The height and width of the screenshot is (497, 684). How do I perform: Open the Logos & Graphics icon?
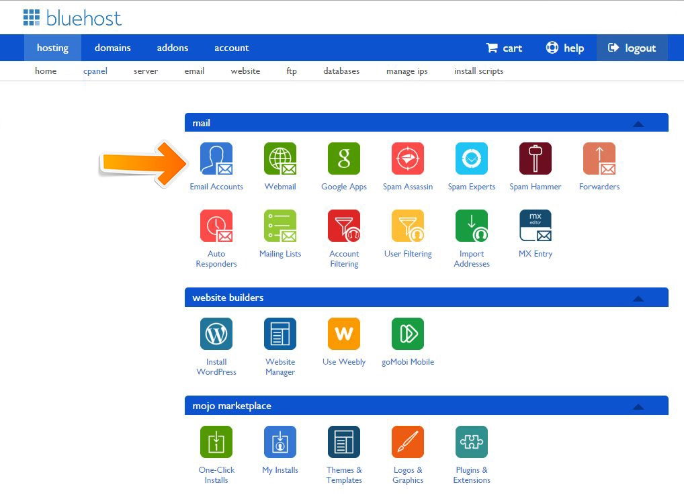click(x=408, y=442)
